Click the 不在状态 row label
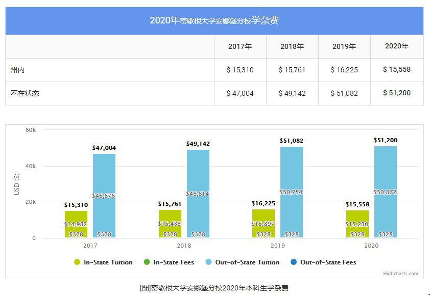 (x=25, y=93)
